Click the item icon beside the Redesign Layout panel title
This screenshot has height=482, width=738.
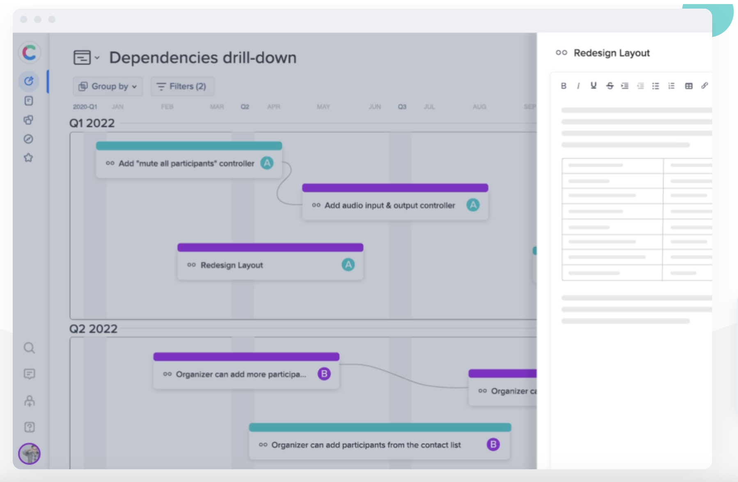click(x=561, y=53)
